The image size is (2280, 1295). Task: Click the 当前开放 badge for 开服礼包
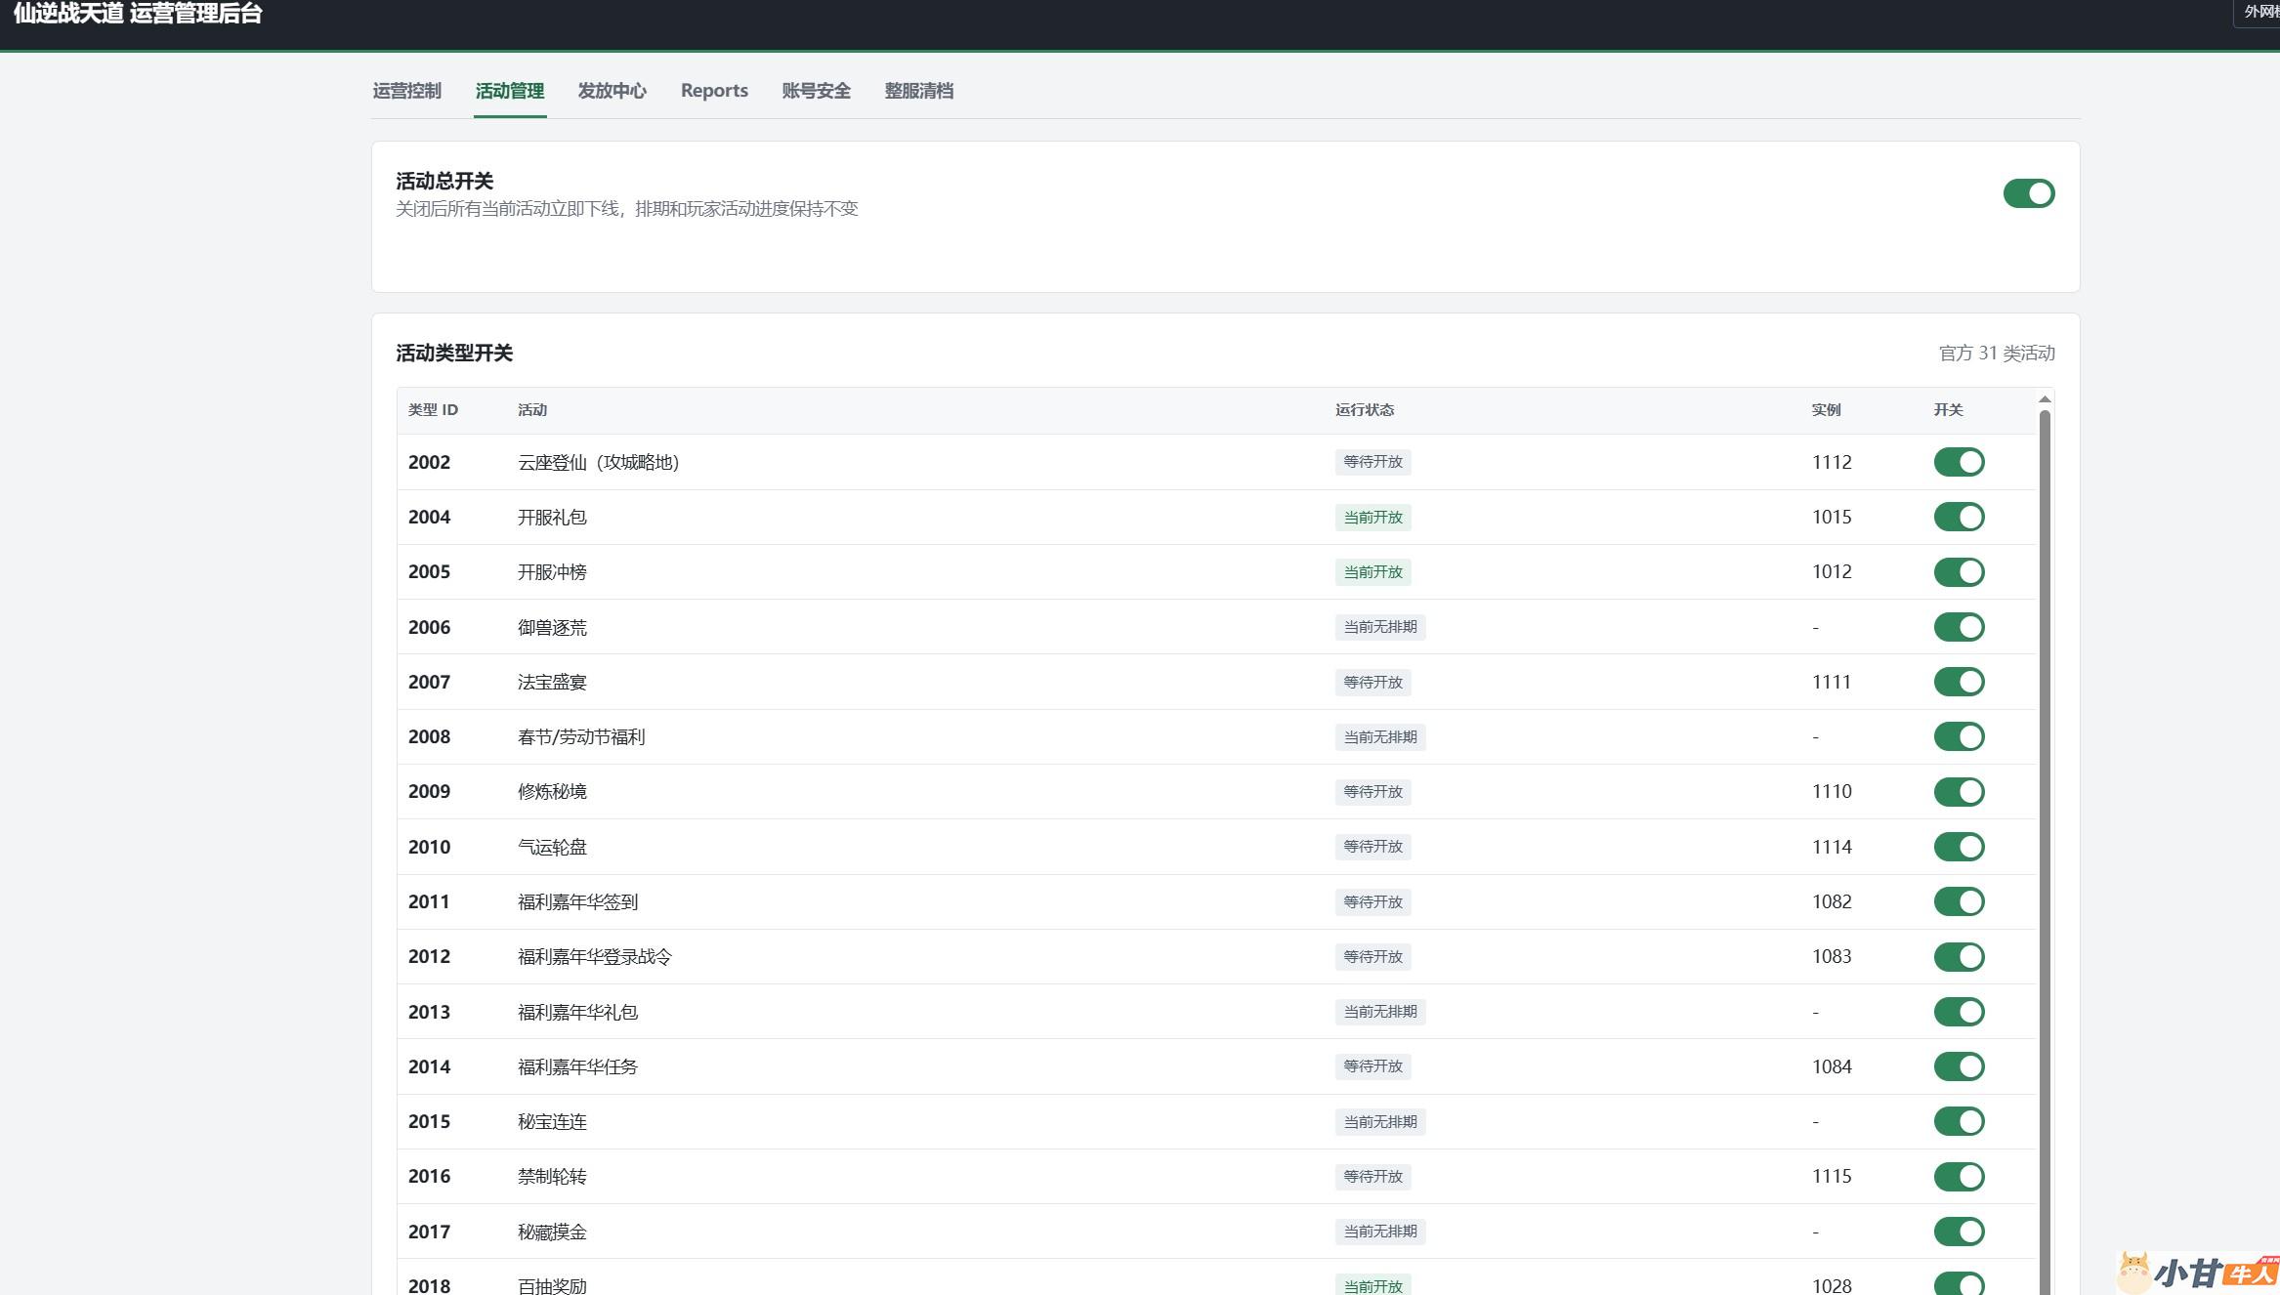tap(1372, 518)
